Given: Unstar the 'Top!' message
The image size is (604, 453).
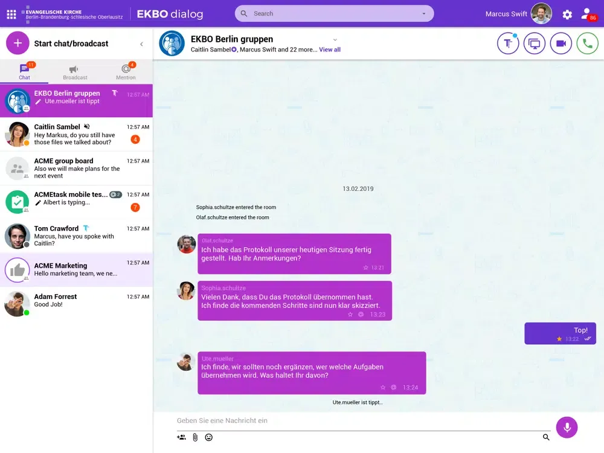Looking at the screenshot, I should (559, 339).
